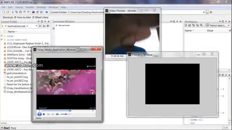The height and width of the screenshot is (130, 232).
Task: Click the Value column header in Workspace
Action: point(210,31)
